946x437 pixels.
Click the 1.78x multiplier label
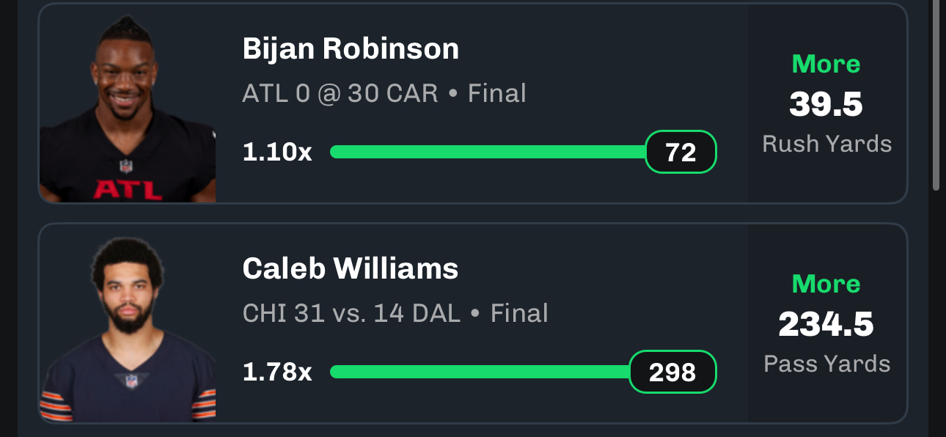click(277, 372)
